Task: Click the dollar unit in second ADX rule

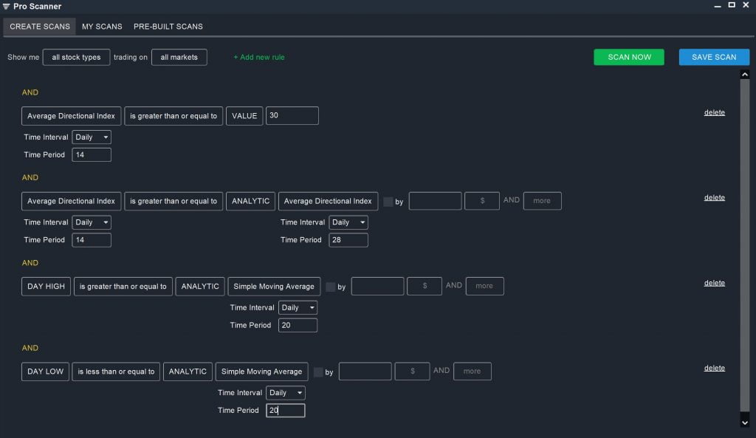Action: pos(482,201)
